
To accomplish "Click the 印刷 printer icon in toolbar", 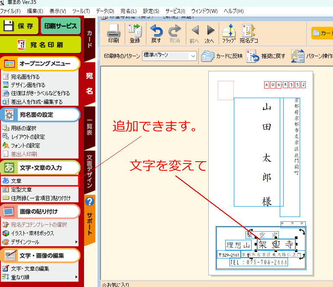I will point(113,34).
